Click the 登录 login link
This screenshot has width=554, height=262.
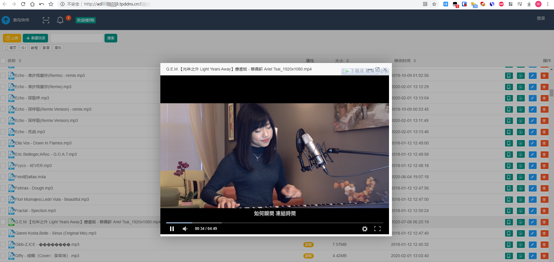(541, 18)
